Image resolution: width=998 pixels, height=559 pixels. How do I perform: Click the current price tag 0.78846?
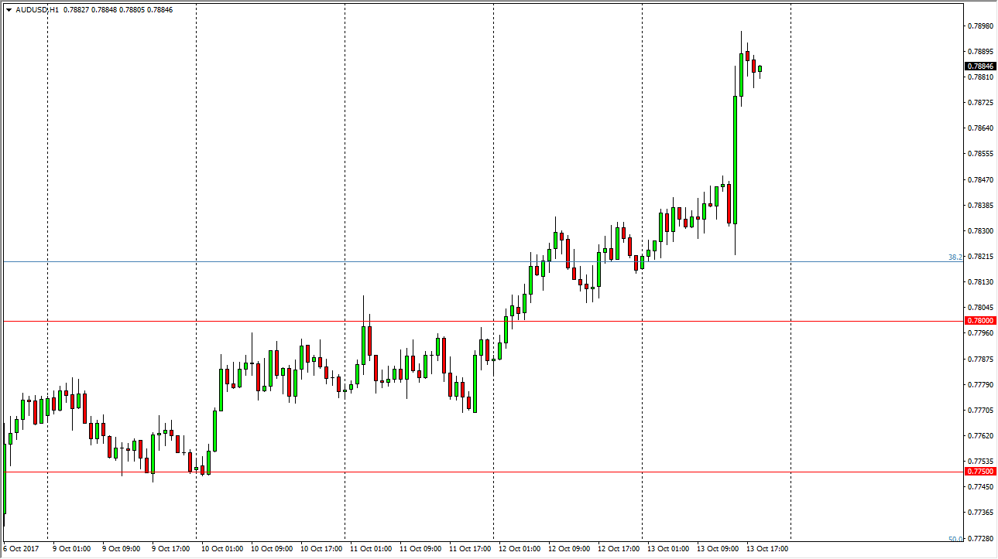tap(980, 66)
